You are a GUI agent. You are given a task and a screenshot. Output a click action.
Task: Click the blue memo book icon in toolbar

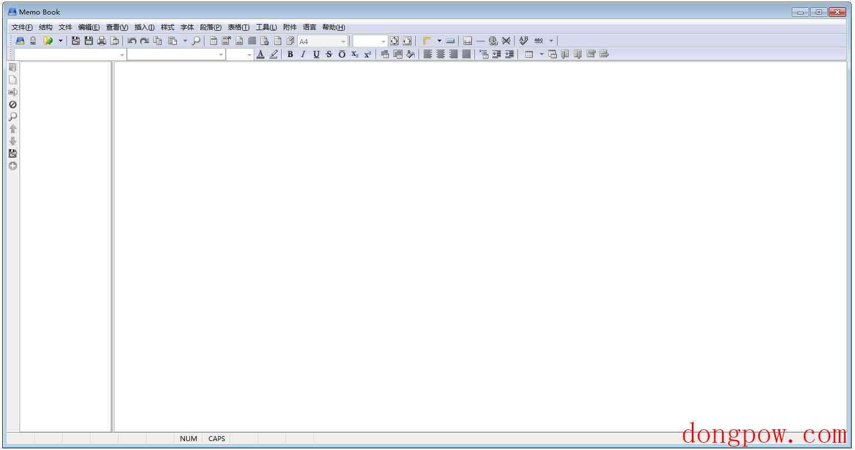[x=20, y=41]
